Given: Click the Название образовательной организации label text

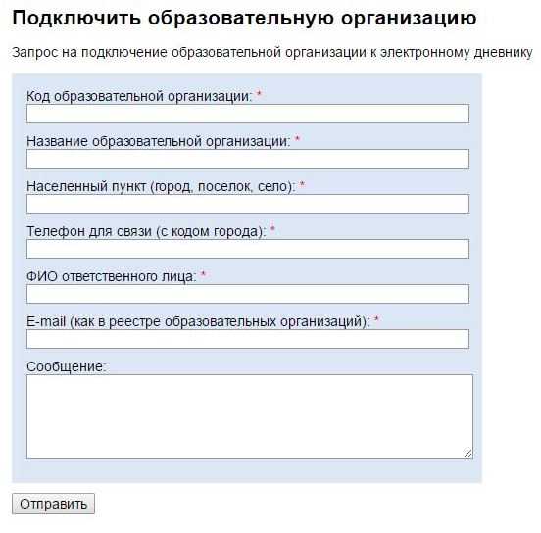Looking at the screenshot, I should tap(159, 141).
